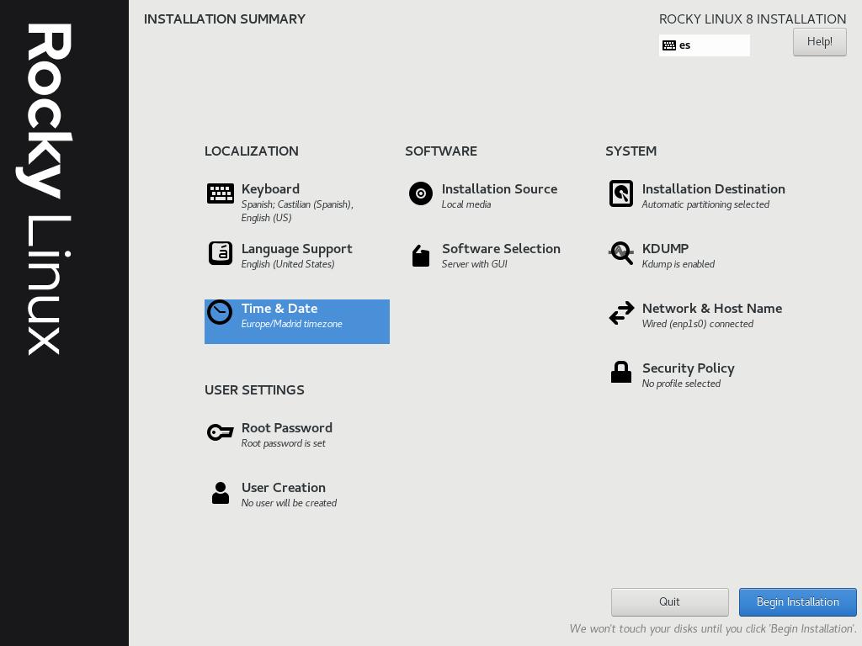Click the Installation Destination disk icon
862x646 pixels.
click(621, 193)
